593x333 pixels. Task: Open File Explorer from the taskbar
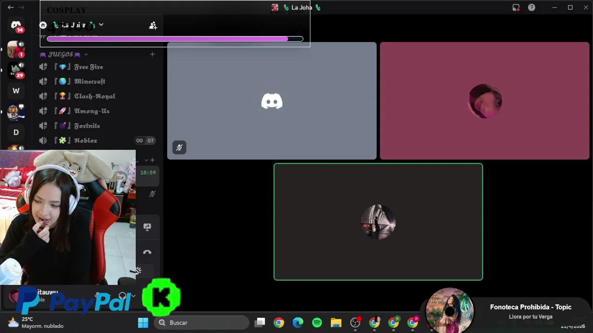(x=336, y=323)
